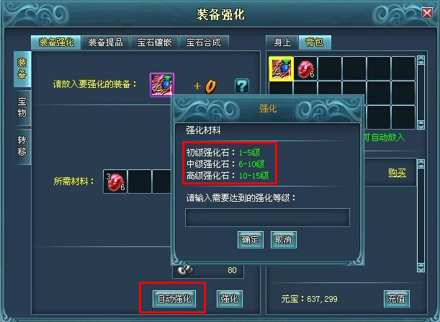The image size is (440, 322).
Task: Switch inventory view to the 身上 tab
Action: coord(282,43)
